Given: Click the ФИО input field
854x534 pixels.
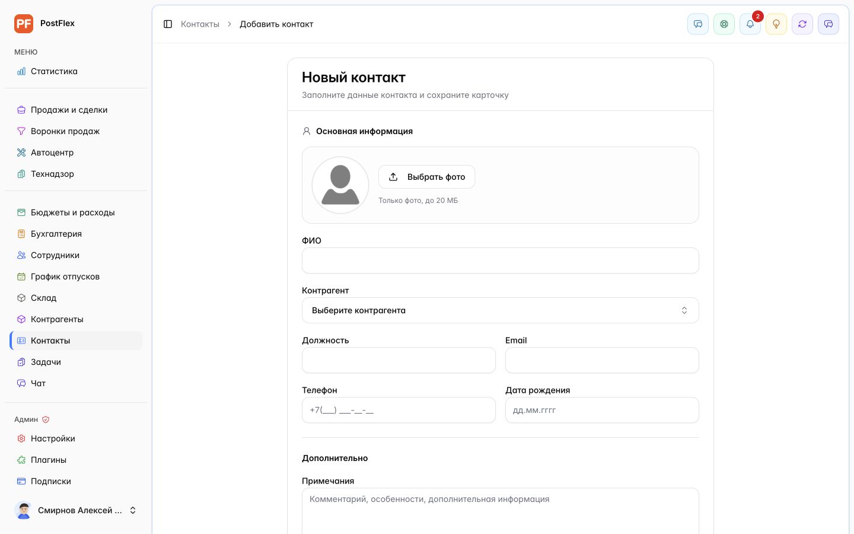Looking at the screenshot, I should 501,260.
